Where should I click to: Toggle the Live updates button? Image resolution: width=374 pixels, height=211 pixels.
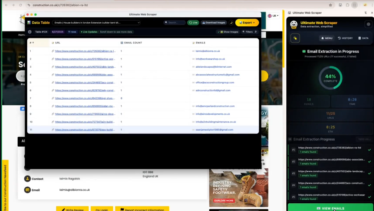(193, 22)
